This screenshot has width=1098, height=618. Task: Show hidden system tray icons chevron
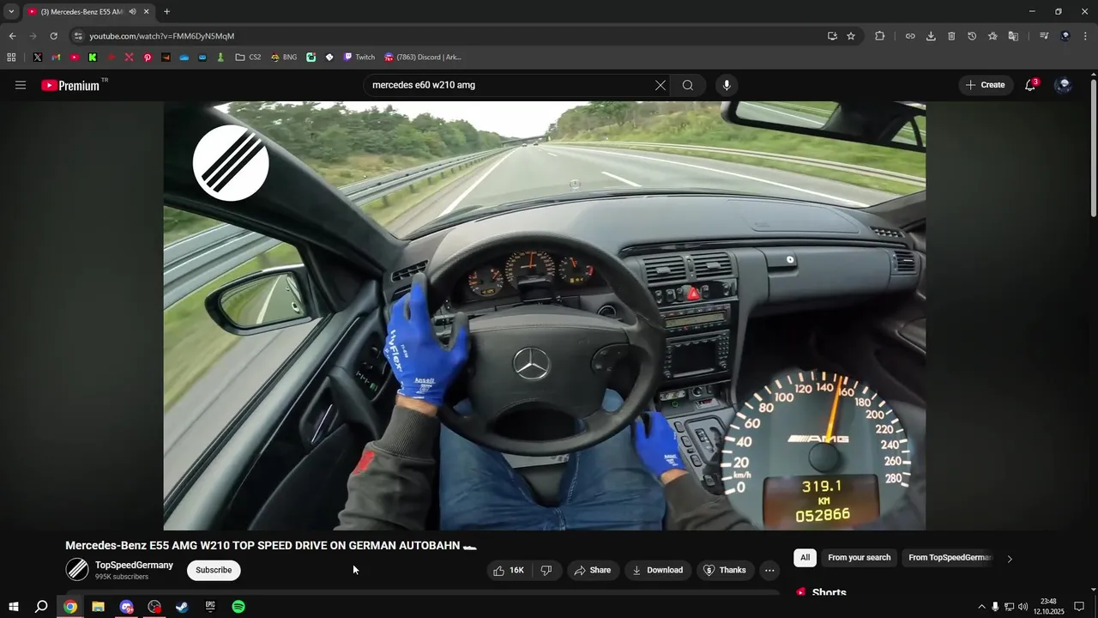[x=981, y=607]
